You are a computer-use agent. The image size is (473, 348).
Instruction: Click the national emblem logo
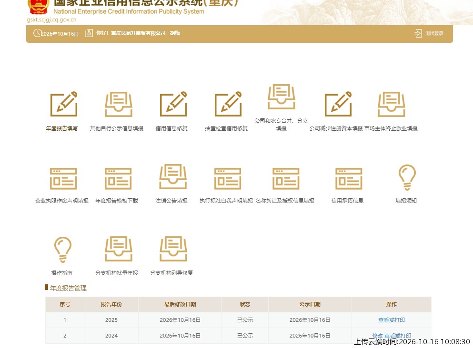click(x=38, y=7)
